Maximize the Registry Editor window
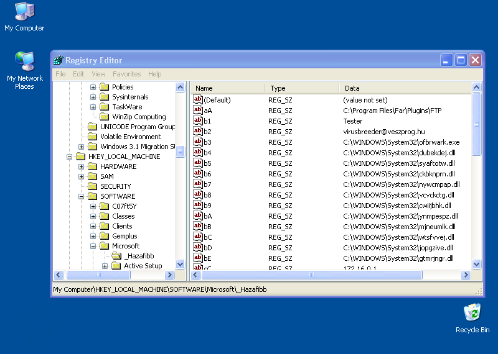 tap(461, 60)
